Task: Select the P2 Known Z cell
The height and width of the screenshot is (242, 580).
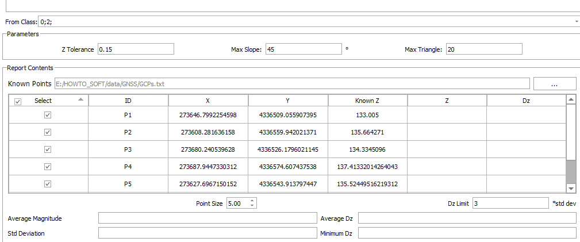Action: (367, 132)
